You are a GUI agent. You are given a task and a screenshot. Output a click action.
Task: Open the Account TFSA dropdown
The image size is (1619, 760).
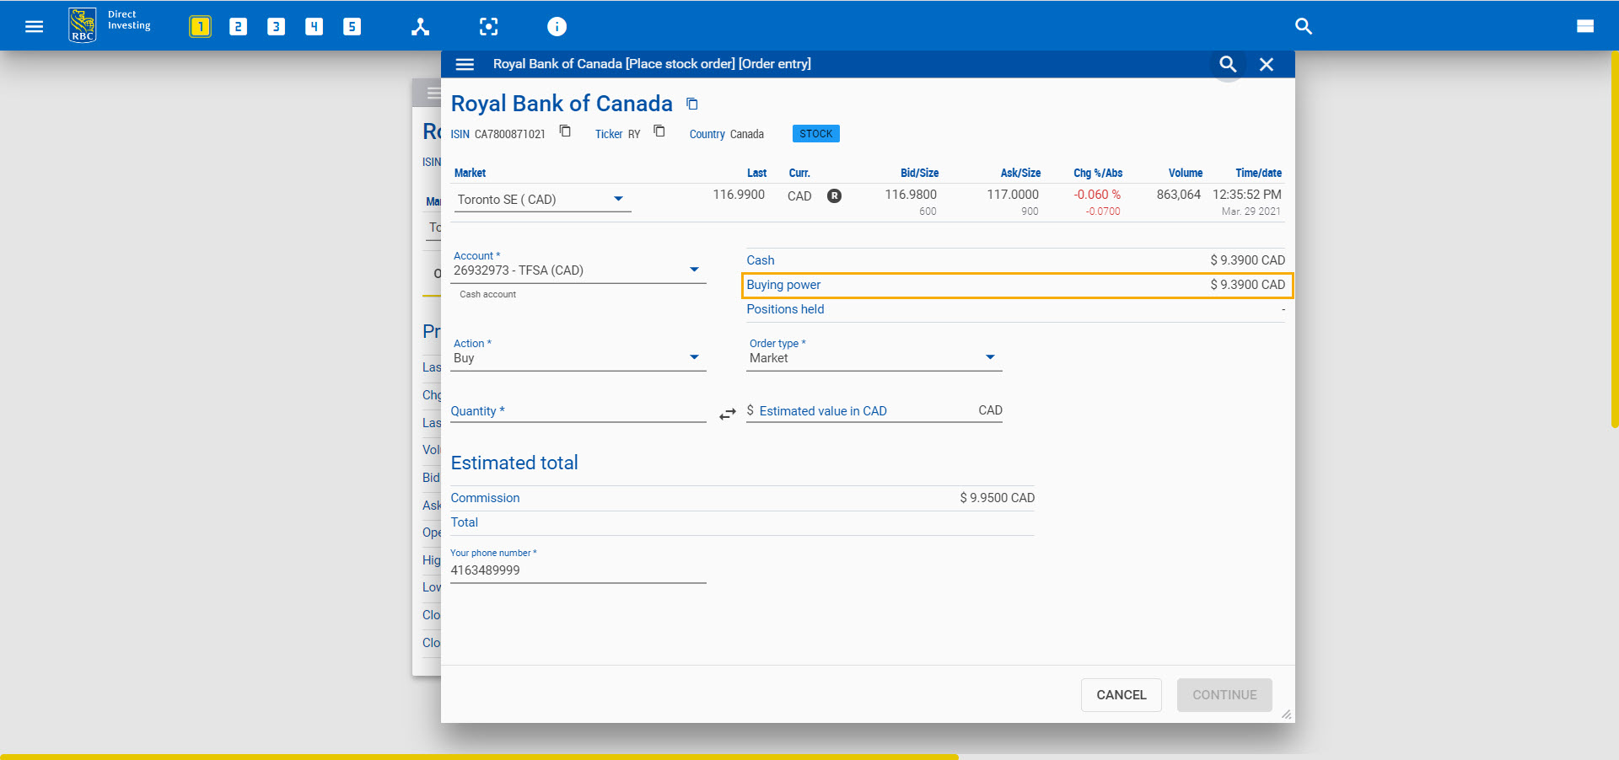coord(694,270)
